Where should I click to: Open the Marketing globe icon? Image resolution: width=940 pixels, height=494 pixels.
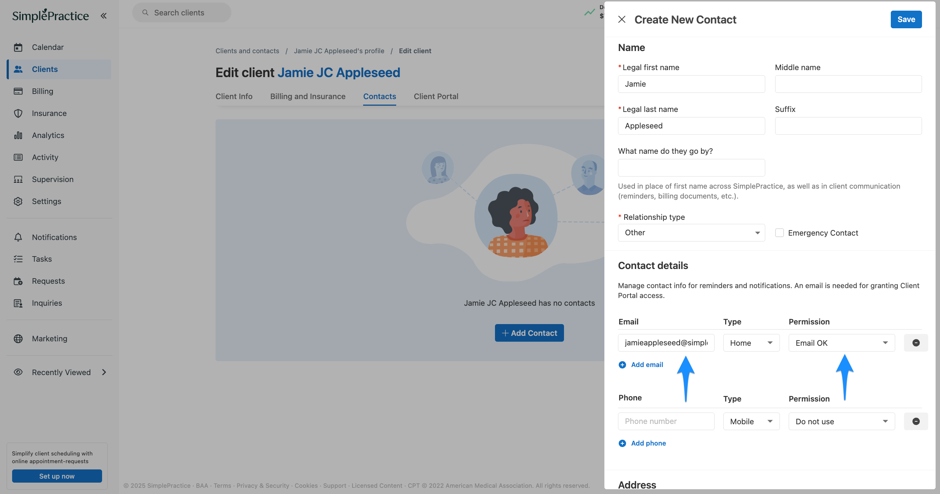[x=18, y=338]
